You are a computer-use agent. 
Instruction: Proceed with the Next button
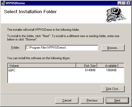click(x=117, y=100)
